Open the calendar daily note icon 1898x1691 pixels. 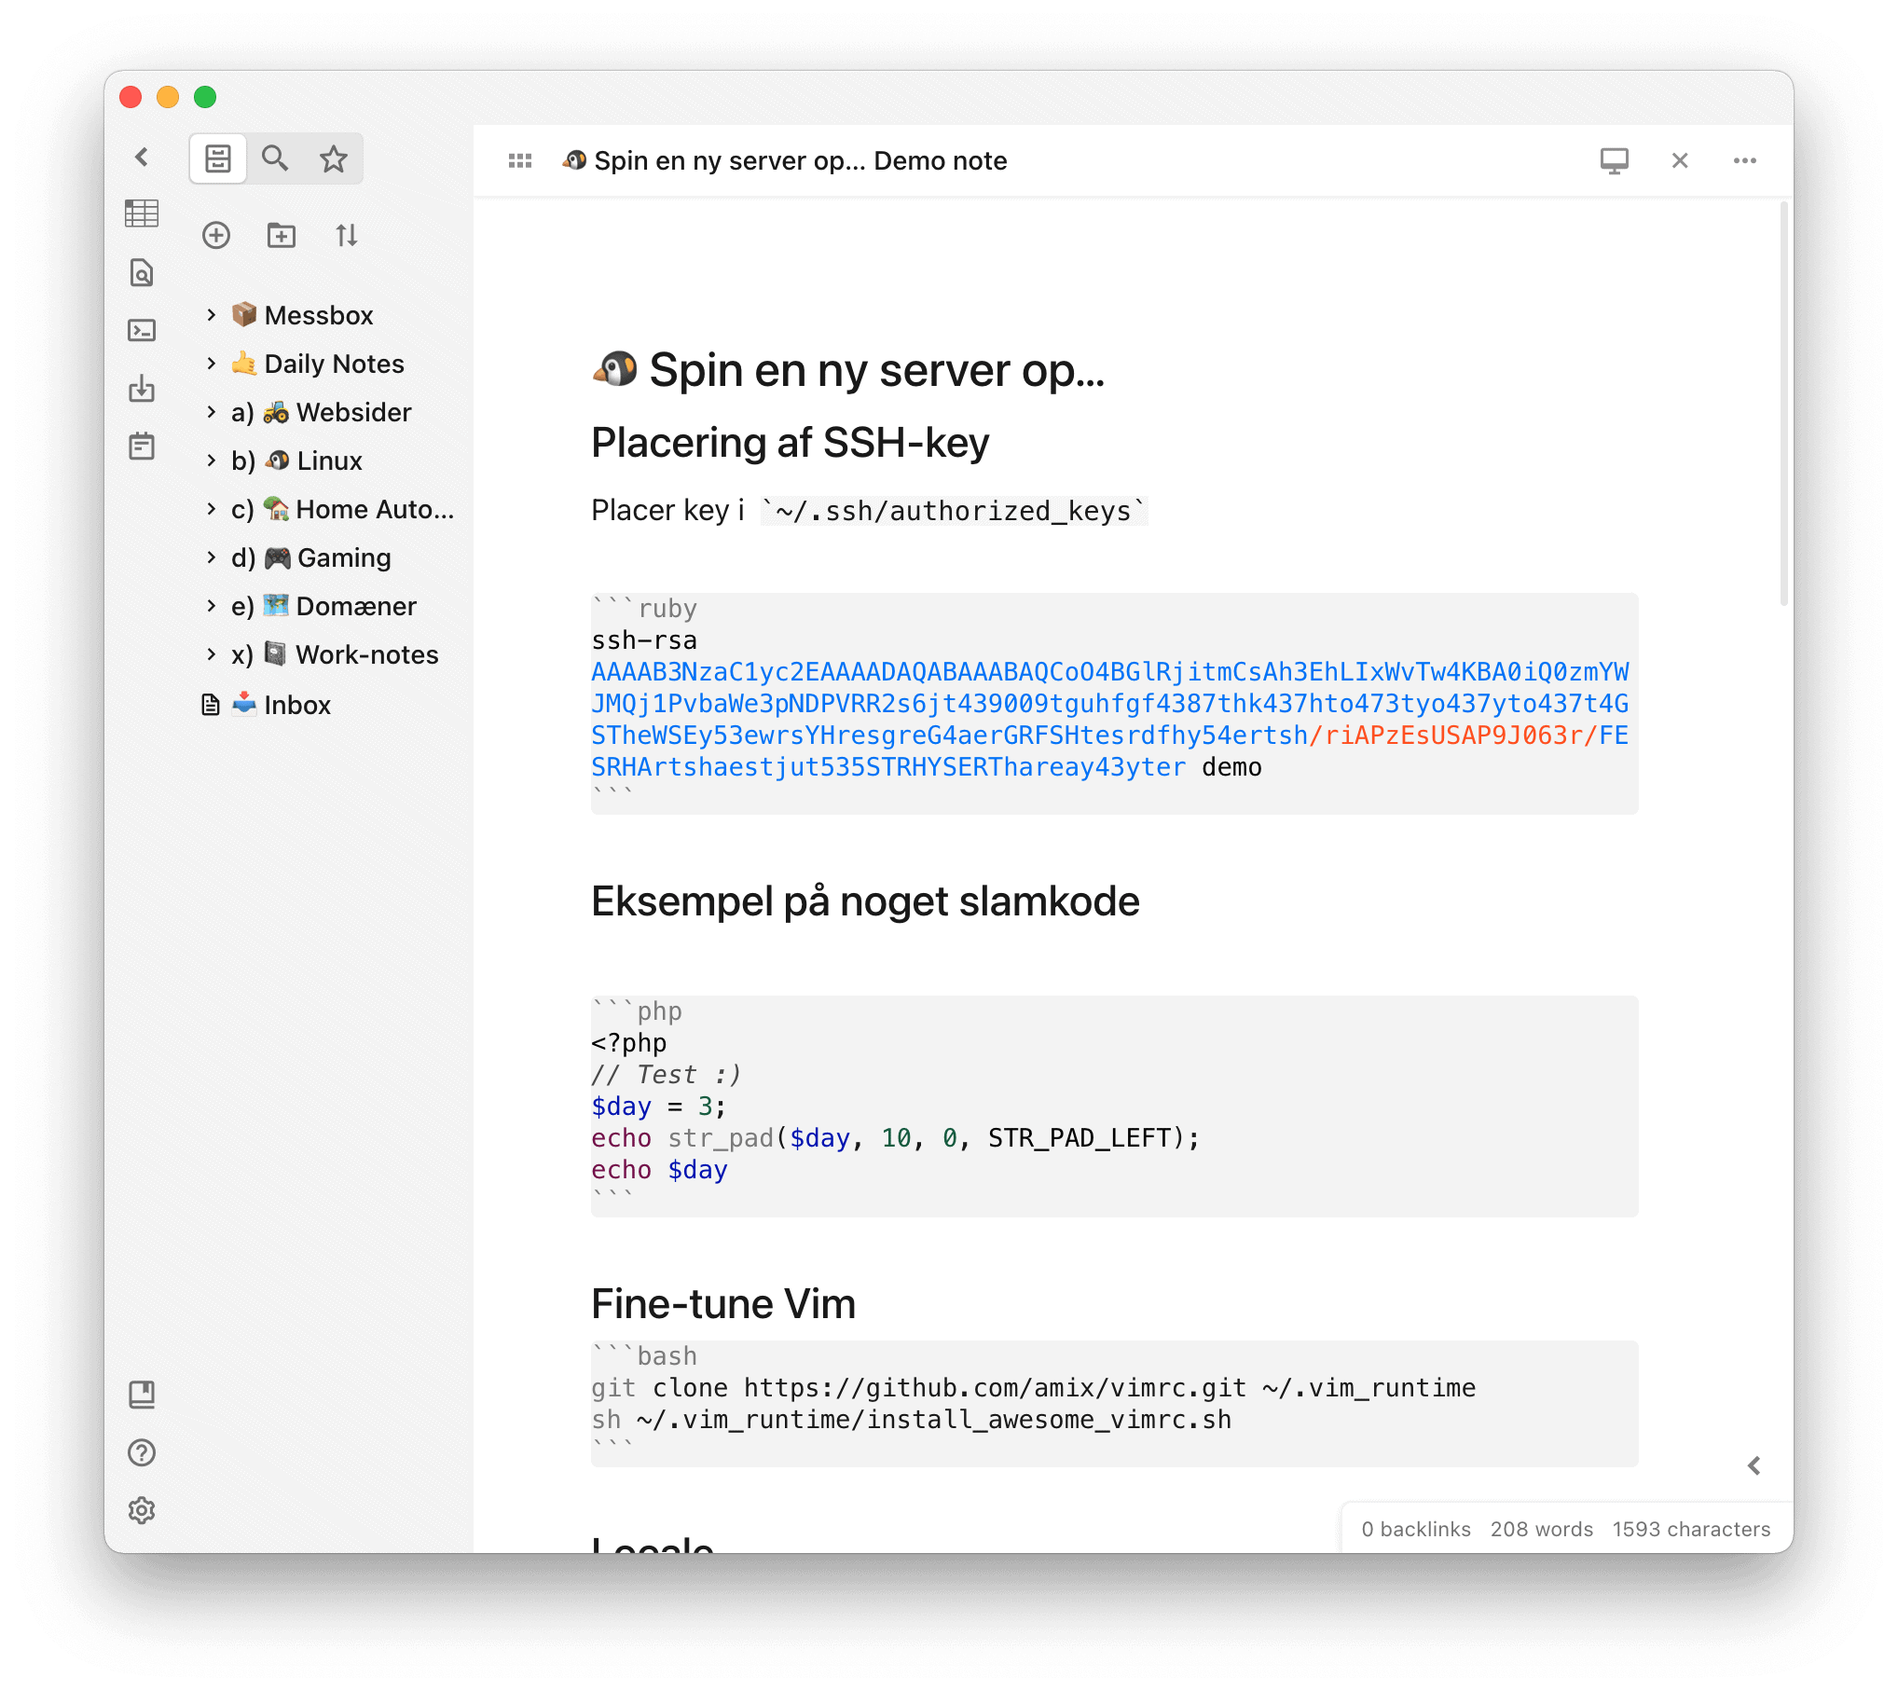click(142, 446)
